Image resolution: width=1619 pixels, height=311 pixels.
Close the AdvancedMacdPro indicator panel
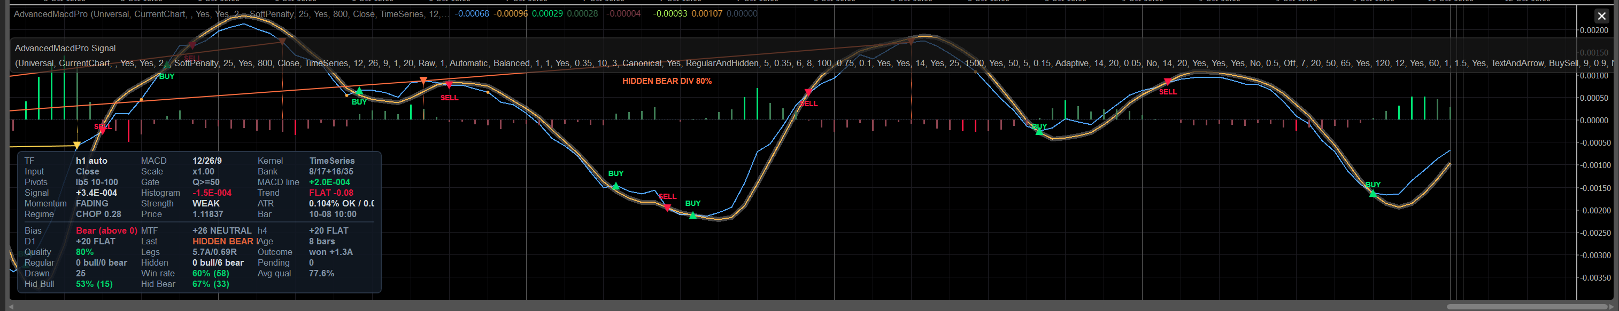[1601, 17]
